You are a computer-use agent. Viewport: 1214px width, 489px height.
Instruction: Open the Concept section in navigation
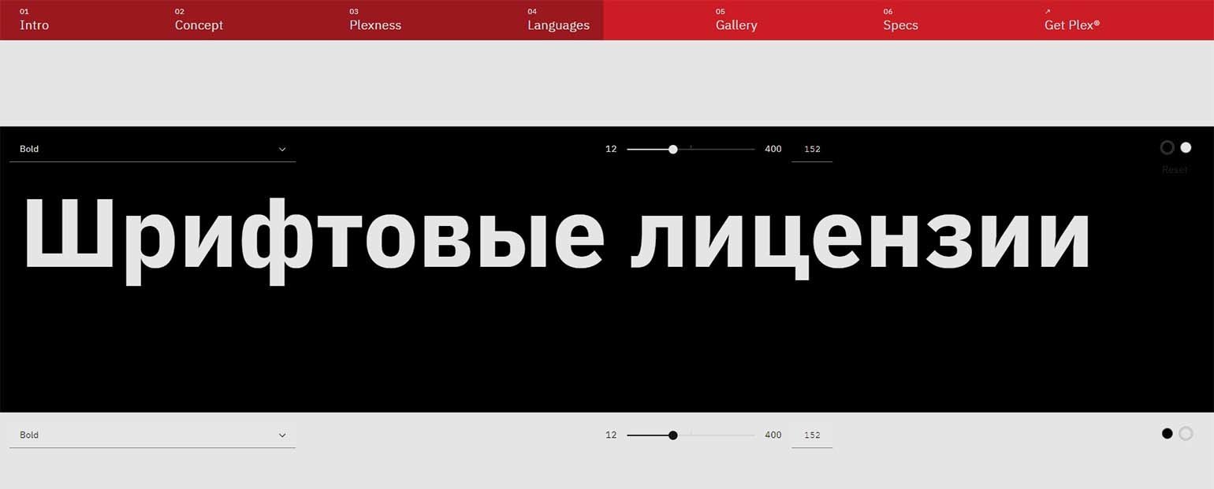[x=199, y=24]
